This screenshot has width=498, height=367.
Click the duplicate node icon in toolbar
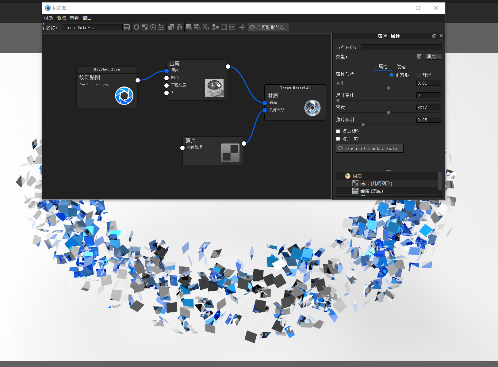171,28
